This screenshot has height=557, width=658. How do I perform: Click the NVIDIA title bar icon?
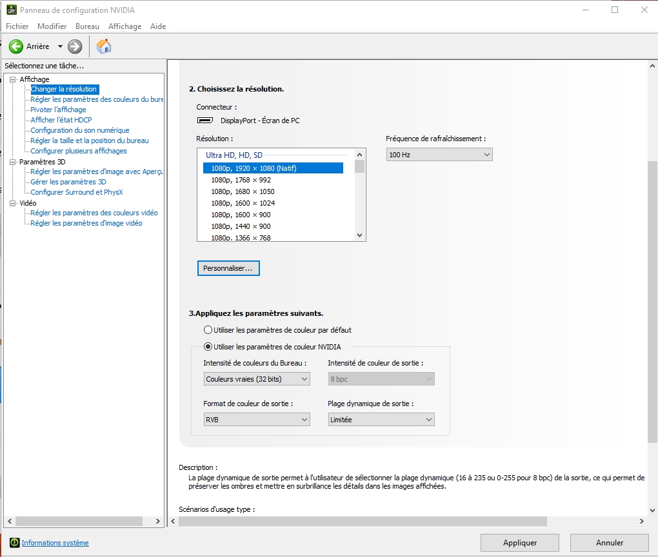pyautogui.click(x=12, y=10)
